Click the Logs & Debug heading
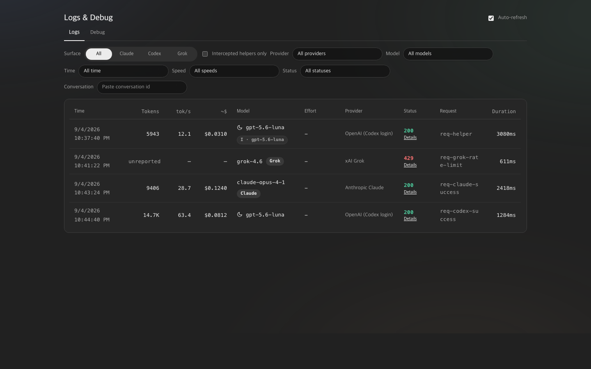Screen dimensions: 591x369 tap(88, 18)
